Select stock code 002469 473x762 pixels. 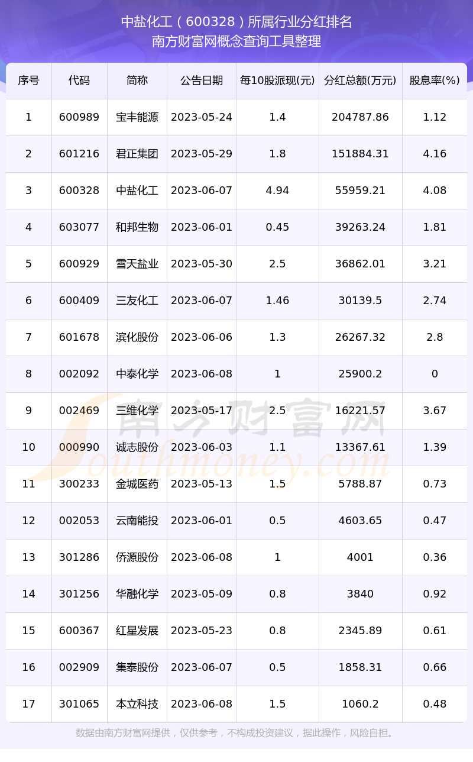coord(79,411)
